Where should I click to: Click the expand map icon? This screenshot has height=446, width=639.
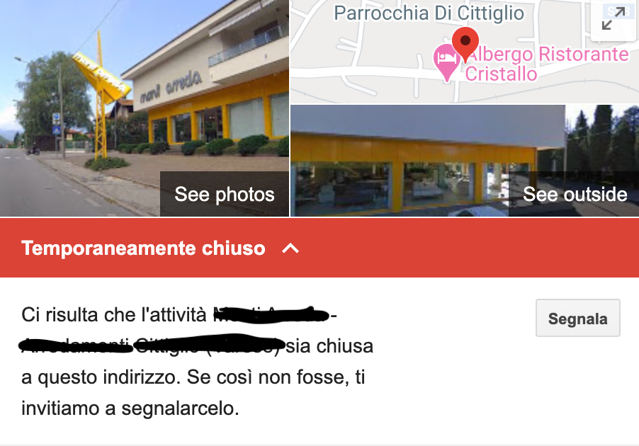613,18
